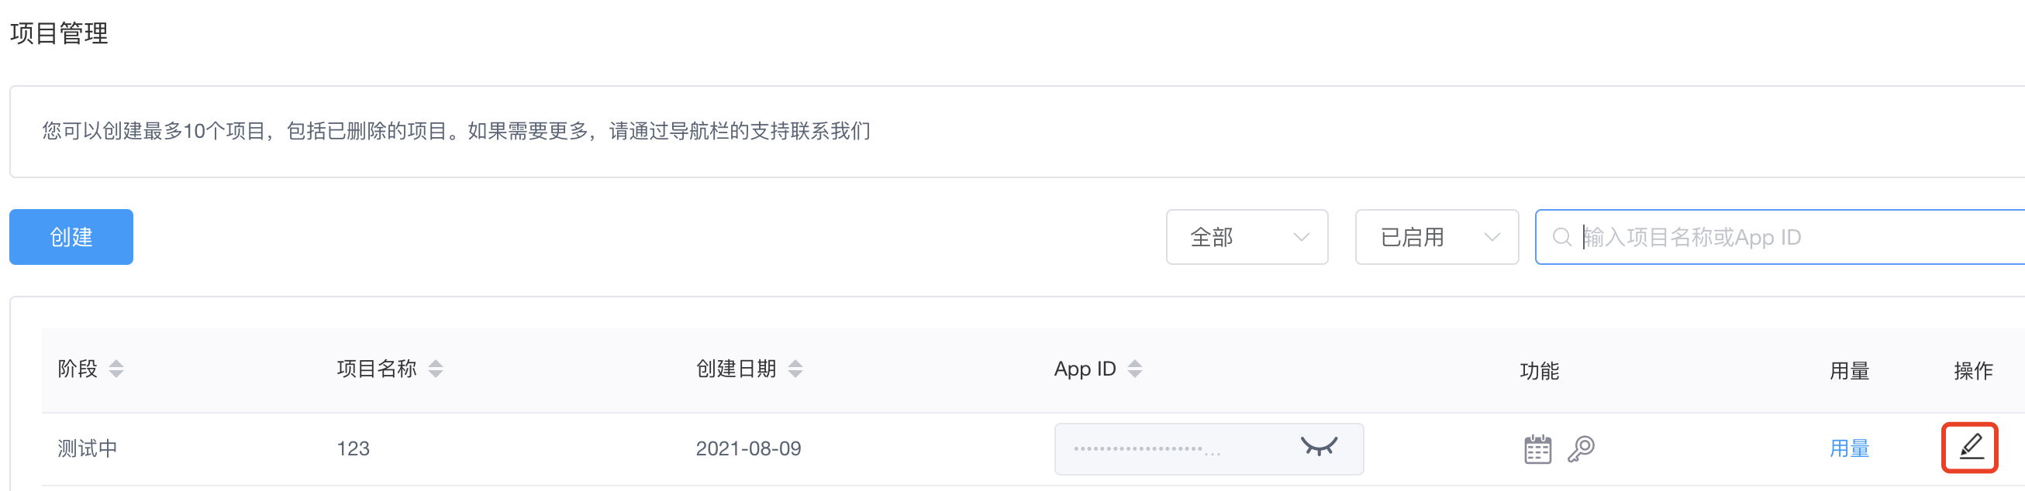The image size is (2025, 491).
Task: Click the 测试中 stage cell
Action: pyautogui.click(x=88, y=448)
